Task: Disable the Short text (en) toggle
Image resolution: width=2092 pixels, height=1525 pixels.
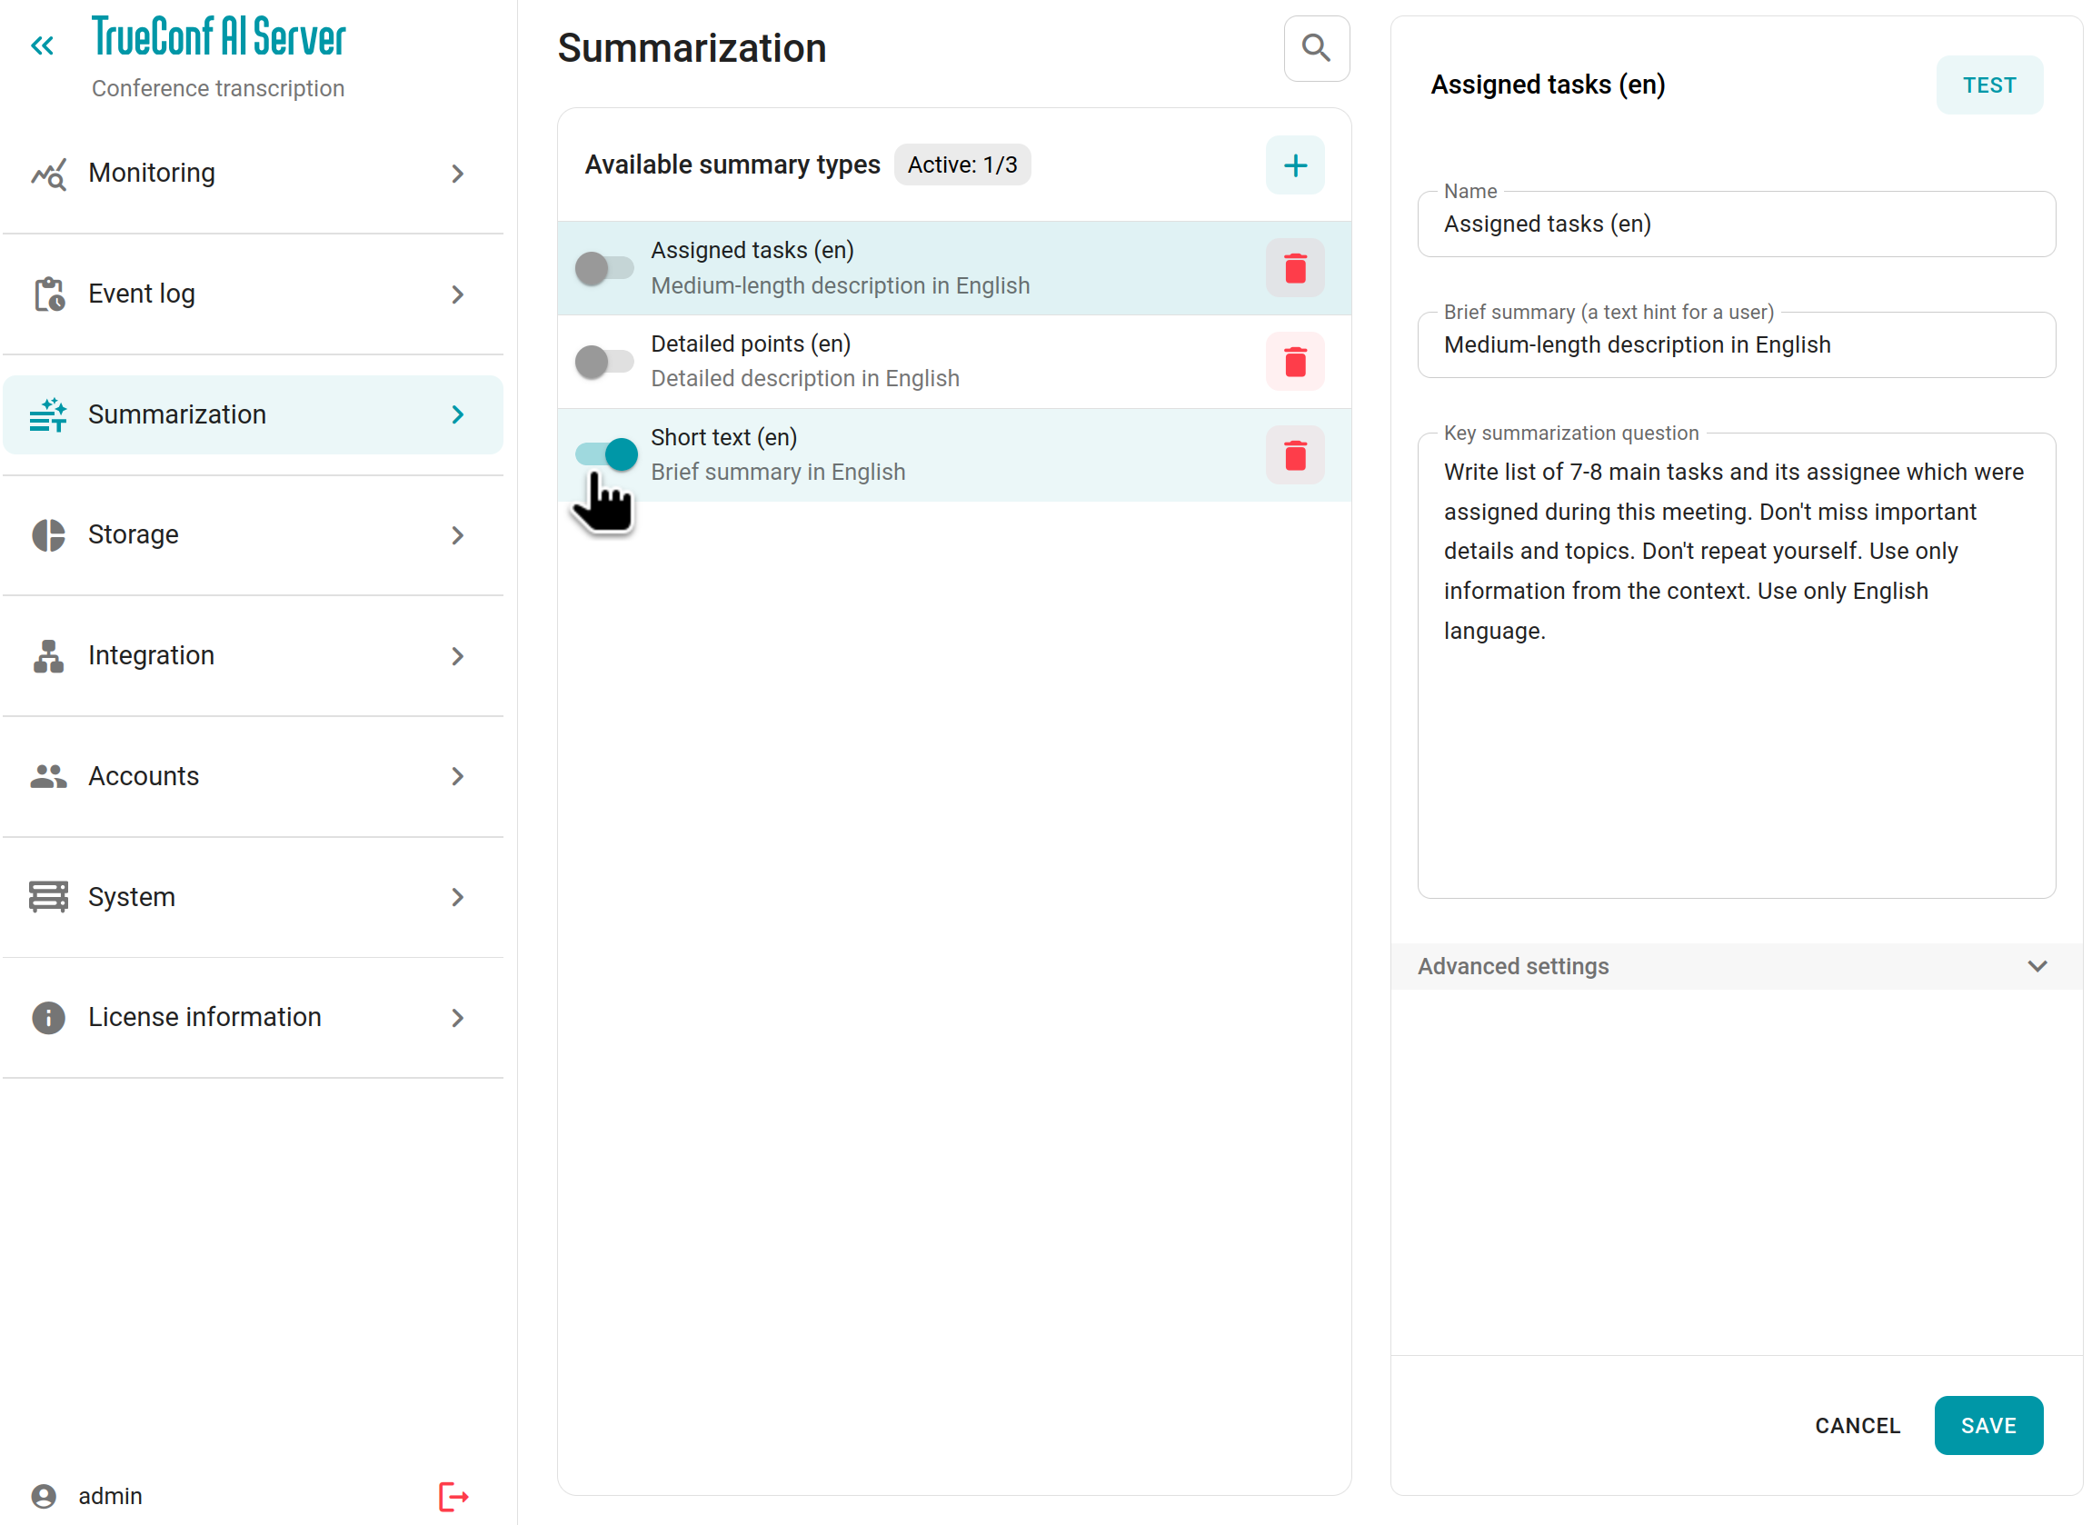Action: point(606,454)
